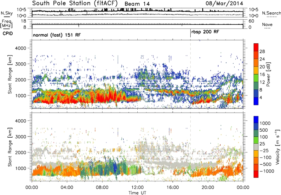
Task: Select the 'rbsp 200 RF' mode label
Action: [x=205, y=32]
